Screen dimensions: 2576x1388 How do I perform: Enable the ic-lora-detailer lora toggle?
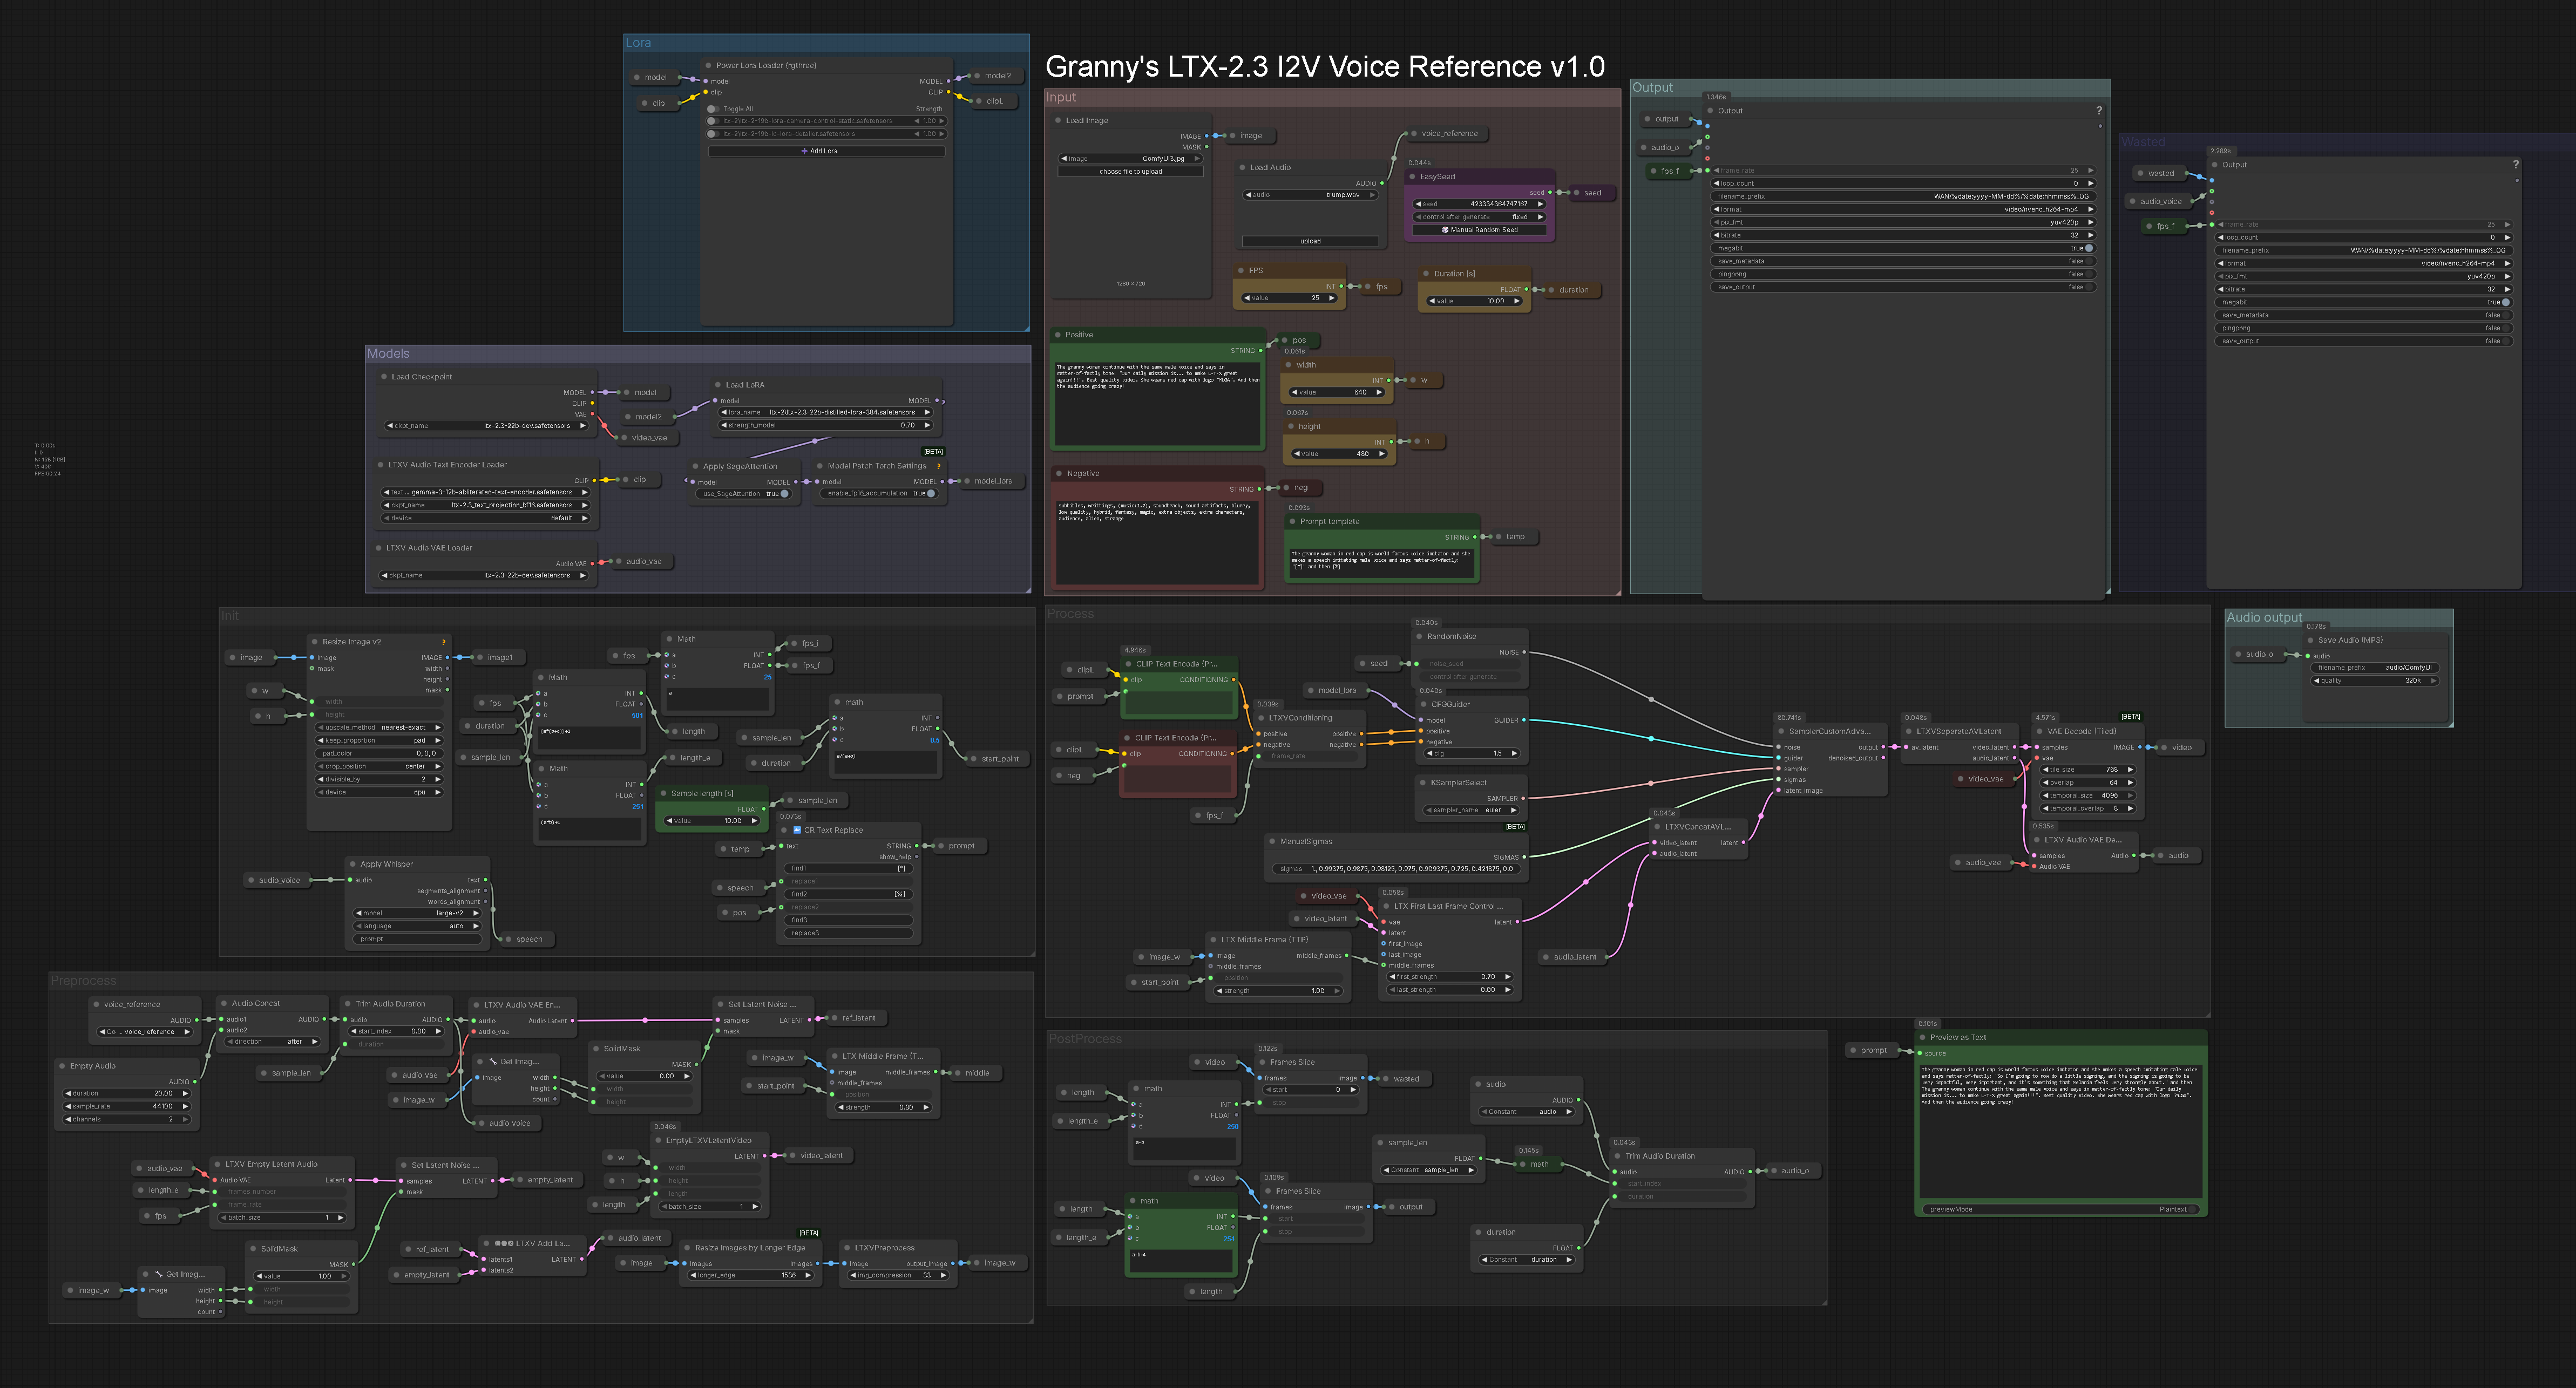tap(713, 133)
